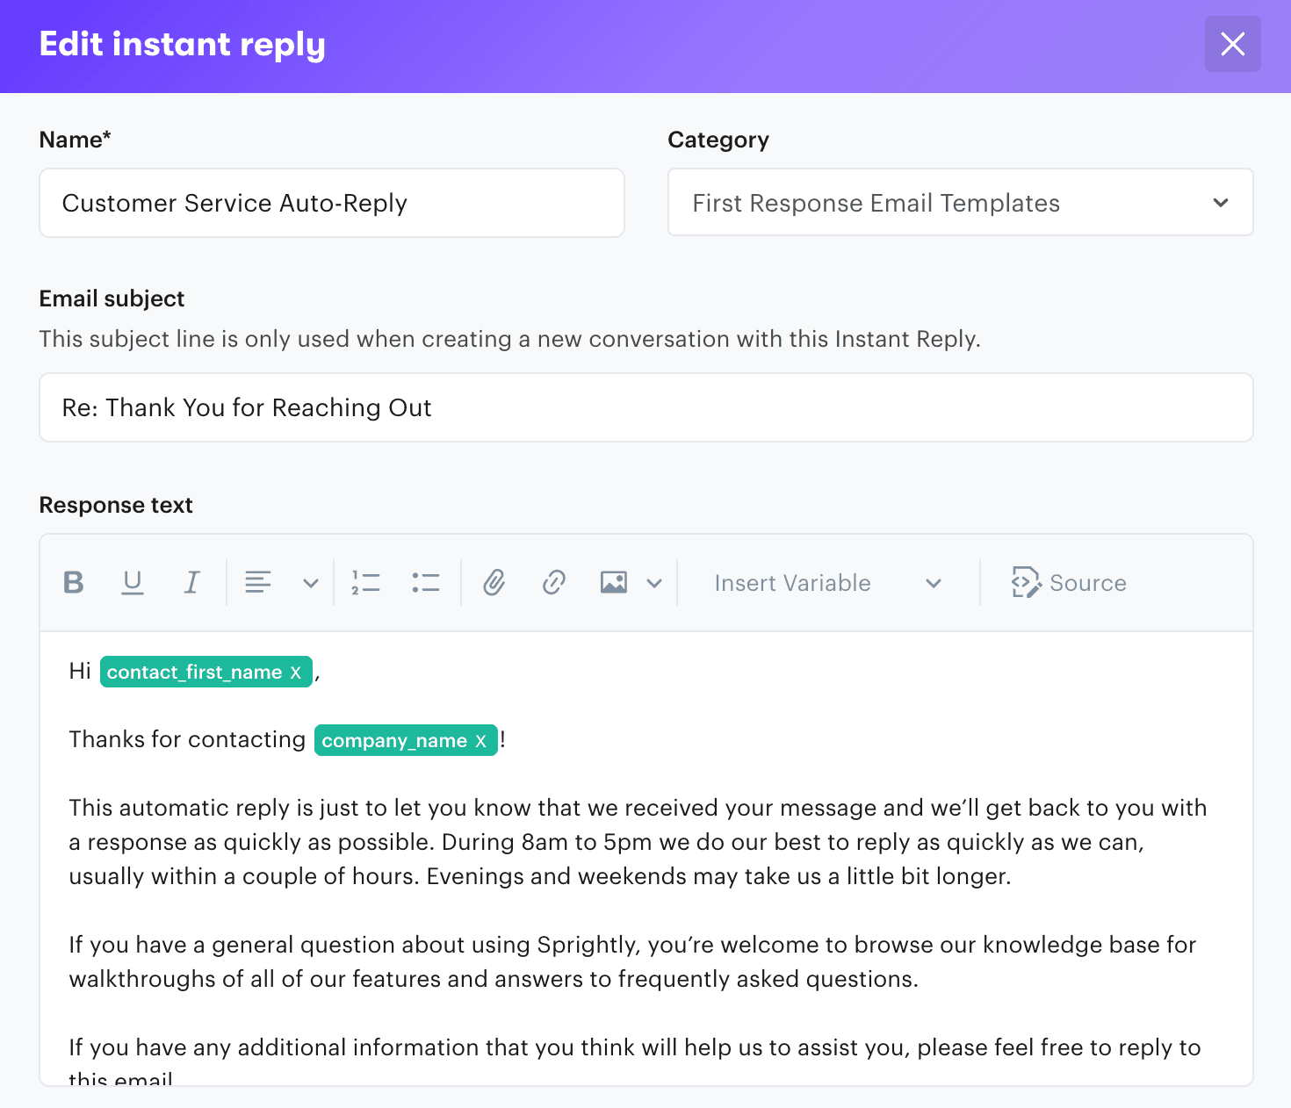The width and height of the screenshot is (1291, 1108).
Task: Edit the Name field Customer Service Auto-Reply
Action: point(331,203)
